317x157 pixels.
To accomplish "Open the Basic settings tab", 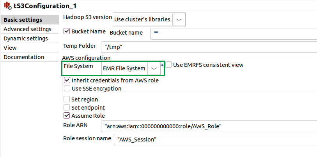I will 30,20.
